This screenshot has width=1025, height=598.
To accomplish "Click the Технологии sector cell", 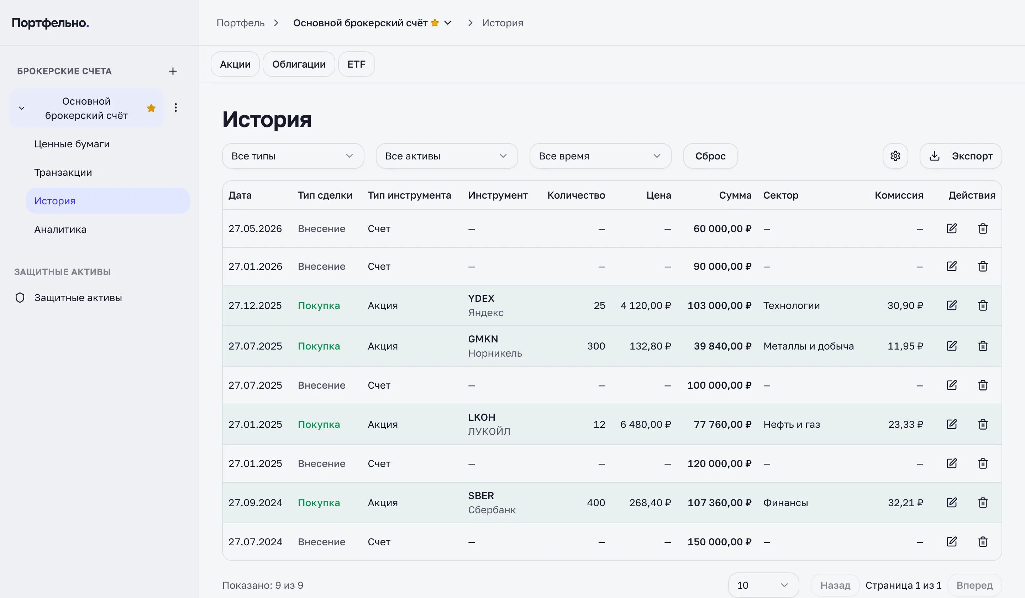I will pos(791,305).
